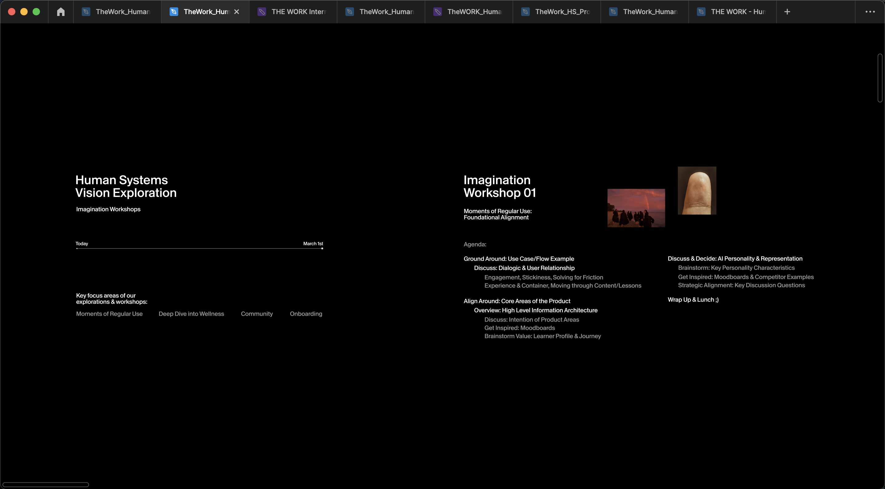Click the quill favicon on the TheWork_HS_Pro tab

(525, 11)
